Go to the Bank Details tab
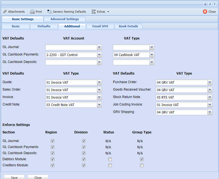Image resolution: width=219 pixels, height=179 pixels. [x=128, y=26]
